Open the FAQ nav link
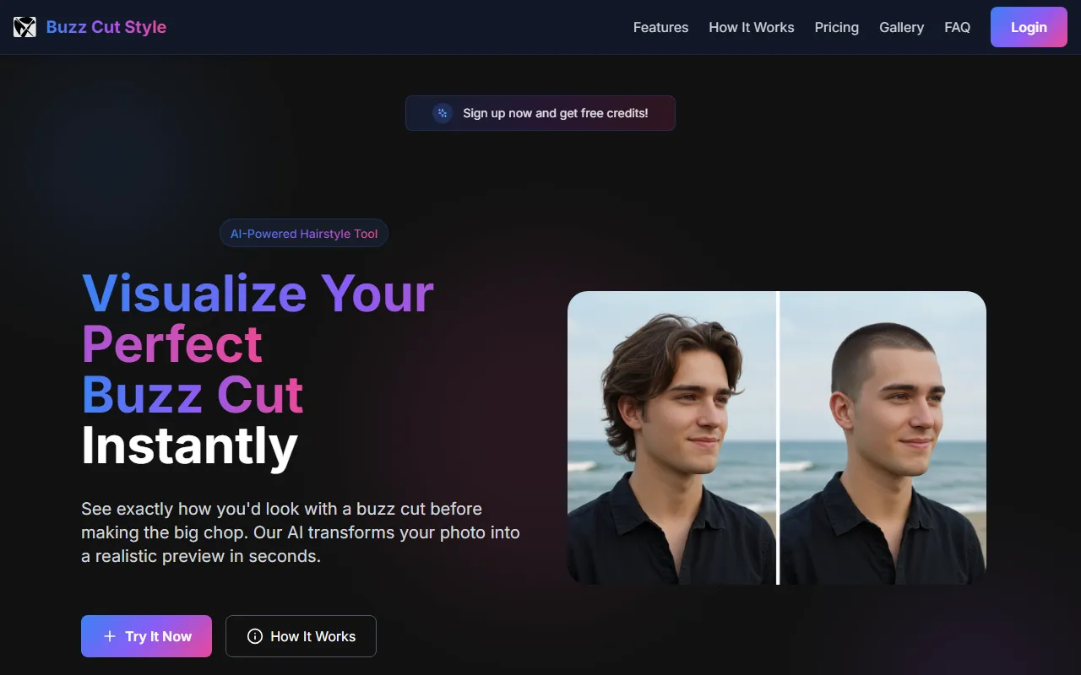Screen dimensions: 1081x675 coord(957,27)
